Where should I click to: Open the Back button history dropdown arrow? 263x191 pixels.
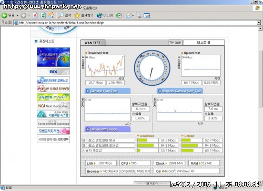[x=17, y=16]
